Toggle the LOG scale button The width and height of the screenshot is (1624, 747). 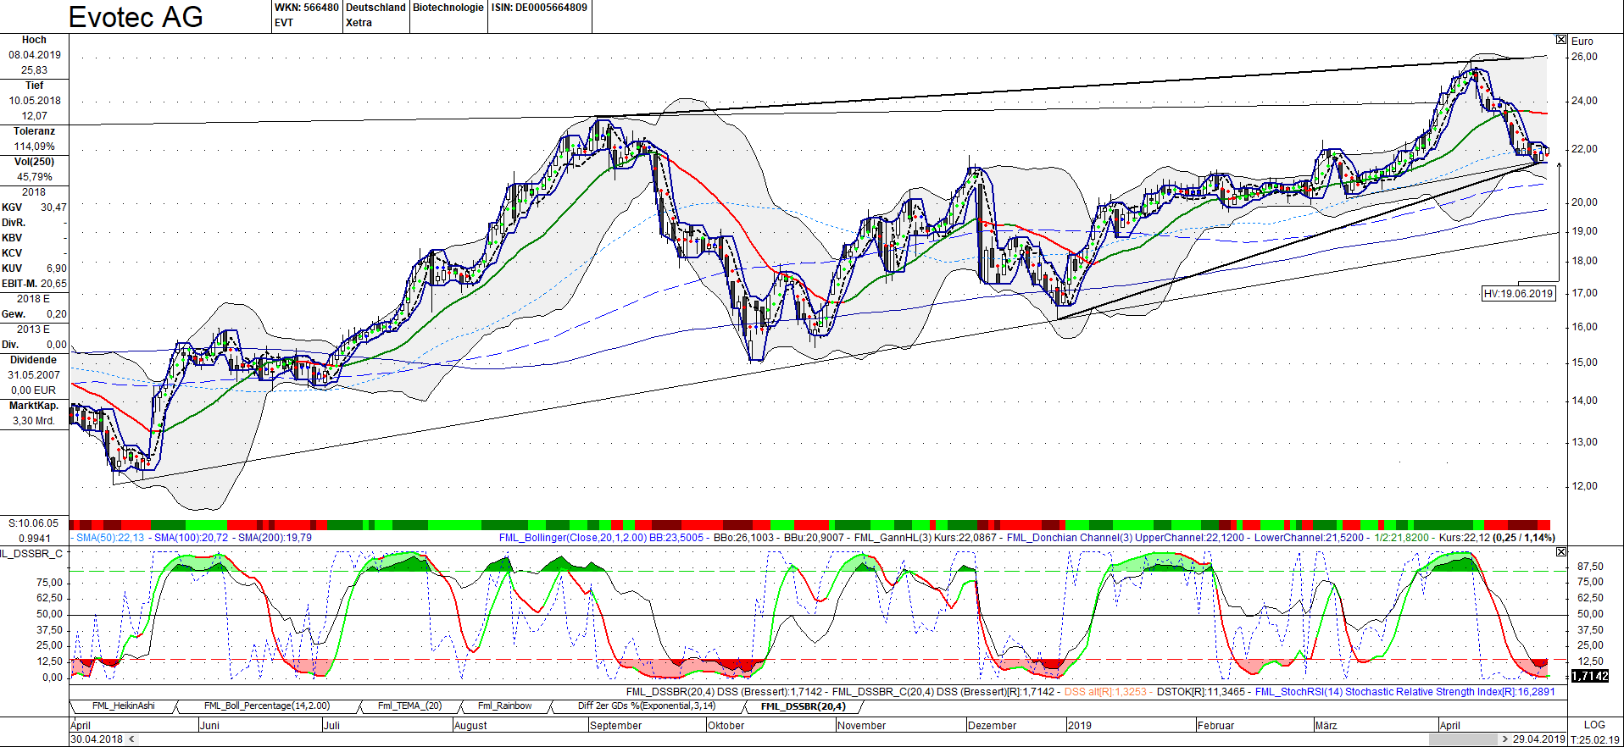(x=1594, y=725)
